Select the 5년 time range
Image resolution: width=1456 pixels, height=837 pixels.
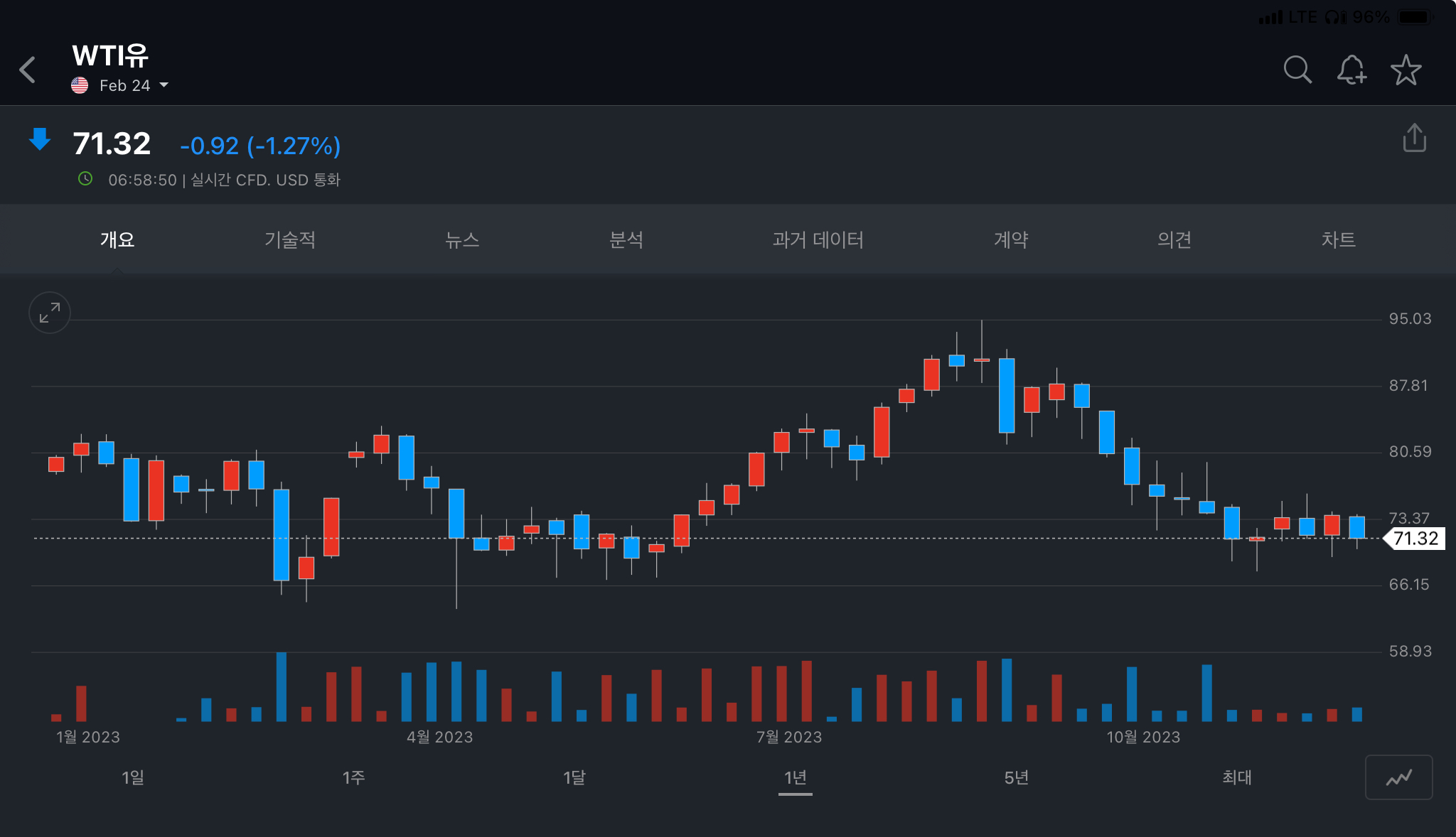click(1017, 777)
